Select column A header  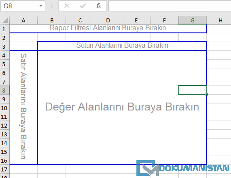pos(24,20)
